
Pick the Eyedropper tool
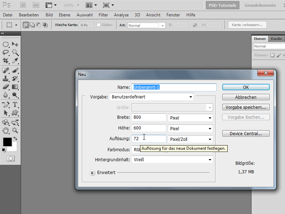click(x=15, y=61)
